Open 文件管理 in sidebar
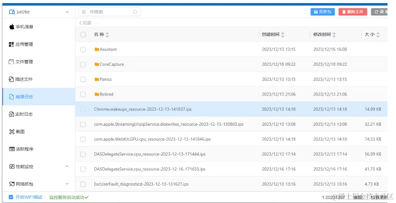The height and width of the screenshot is (203, 396). pyautogui.click(x=39, y=62)
